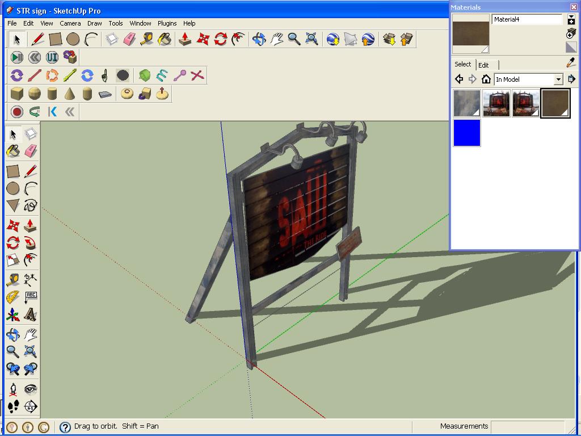Open the Camera menu

point(70,23)
